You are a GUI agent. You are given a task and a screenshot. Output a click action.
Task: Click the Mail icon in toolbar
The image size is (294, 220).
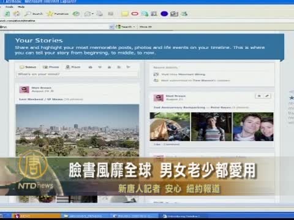click(x=88, y=14)
